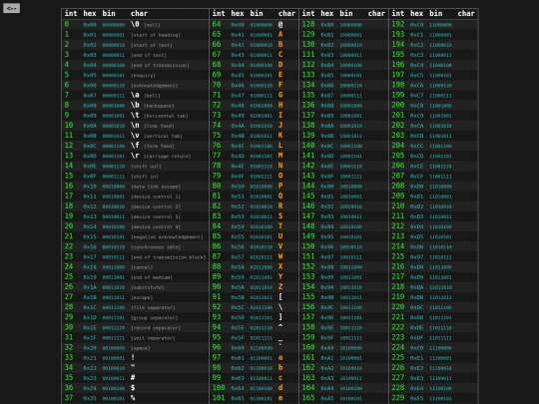
Task: Click the "[line feed]" description
Action: pos(159,126)
